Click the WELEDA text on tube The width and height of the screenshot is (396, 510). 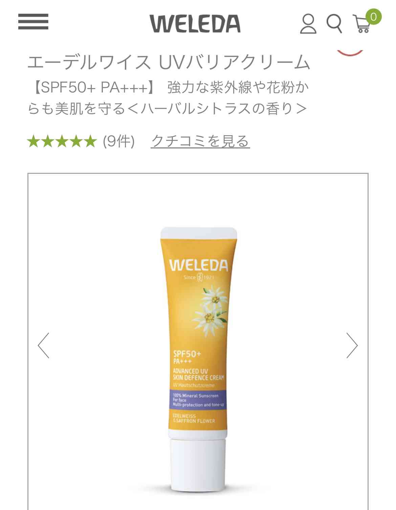(x=198, y=265)
